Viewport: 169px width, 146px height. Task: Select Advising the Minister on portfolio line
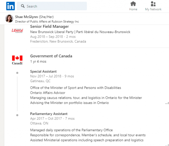point(69,103)
